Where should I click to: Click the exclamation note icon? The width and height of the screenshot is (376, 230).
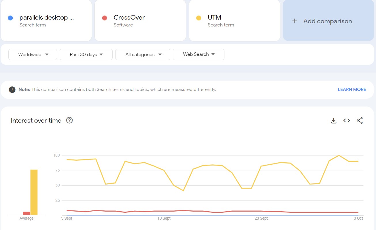tap(12, 90)
